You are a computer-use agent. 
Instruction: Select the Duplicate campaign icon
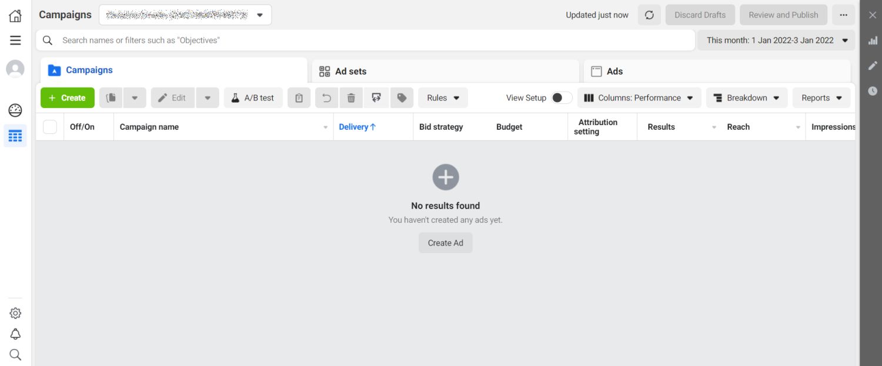111,98
